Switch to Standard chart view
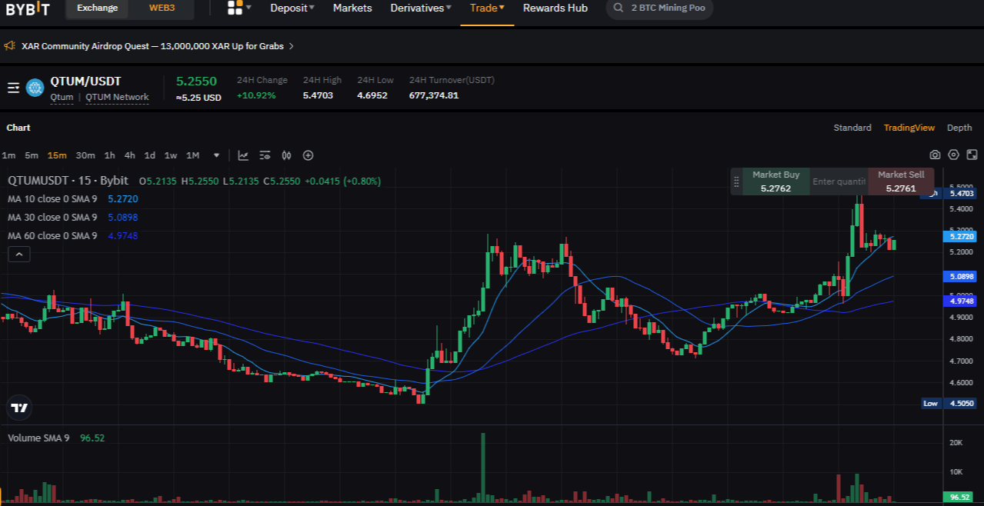The image size is (984, 506). coord(852,128)
